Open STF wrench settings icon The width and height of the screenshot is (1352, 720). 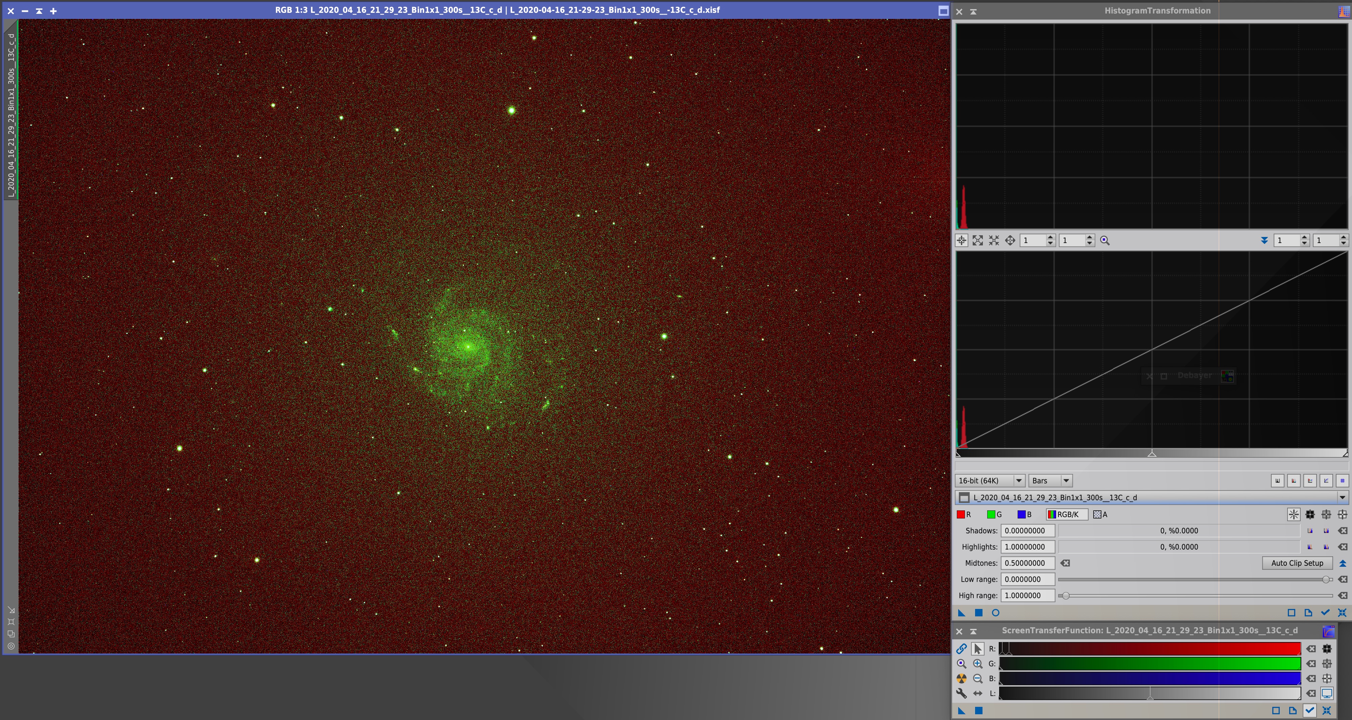click(x=961, y=693)
